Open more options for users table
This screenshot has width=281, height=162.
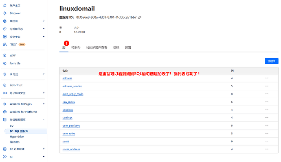coord(267,141)
